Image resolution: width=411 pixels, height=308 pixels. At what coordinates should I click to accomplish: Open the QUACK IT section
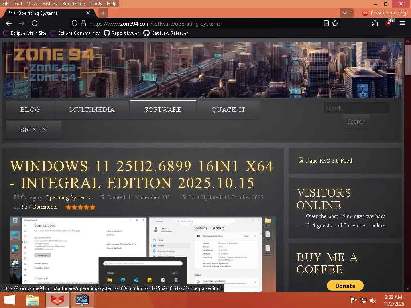[228, 110]
